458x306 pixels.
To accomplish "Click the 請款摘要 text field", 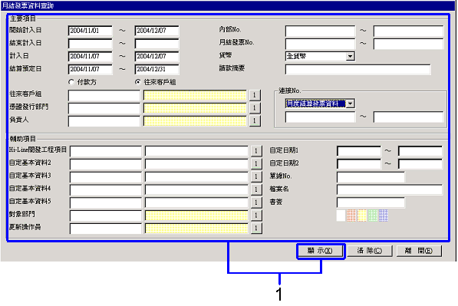I will [x=358, y=70].
